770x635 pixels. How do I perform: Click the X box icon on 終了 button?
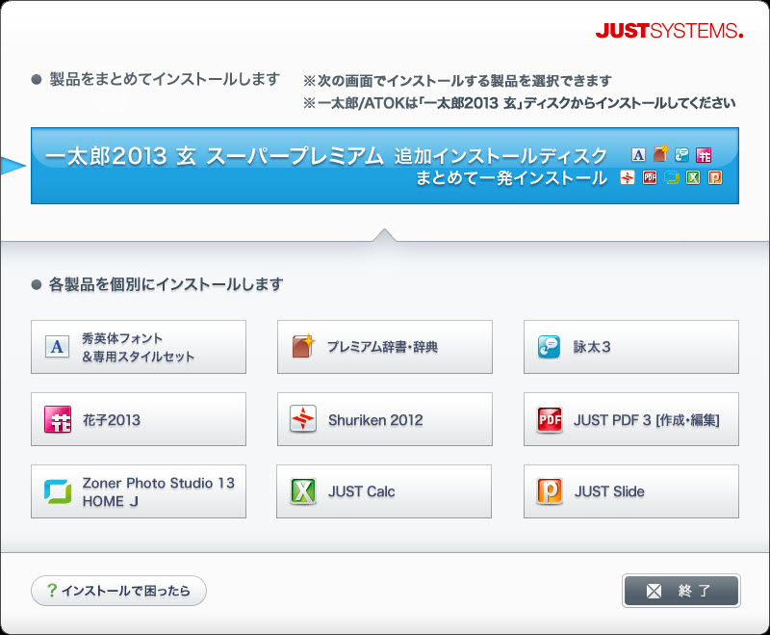(x=654, y=591)
